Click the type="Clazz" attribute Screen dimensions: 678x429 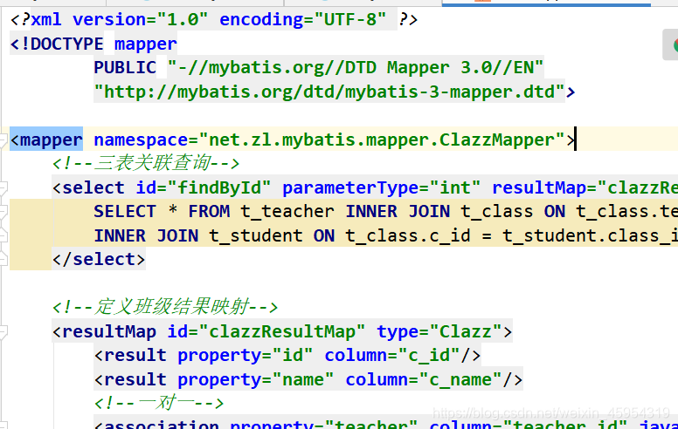pos(439,331)
